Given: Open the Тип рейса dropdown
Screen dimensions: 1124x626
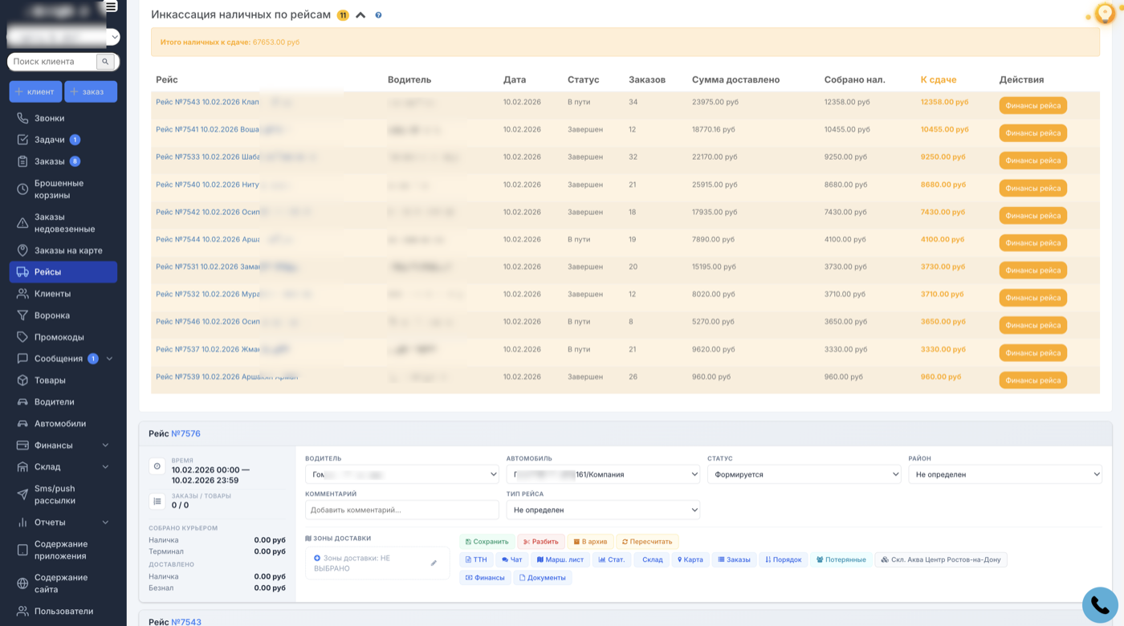Looking at the screenshot, I should pos(603,510).
